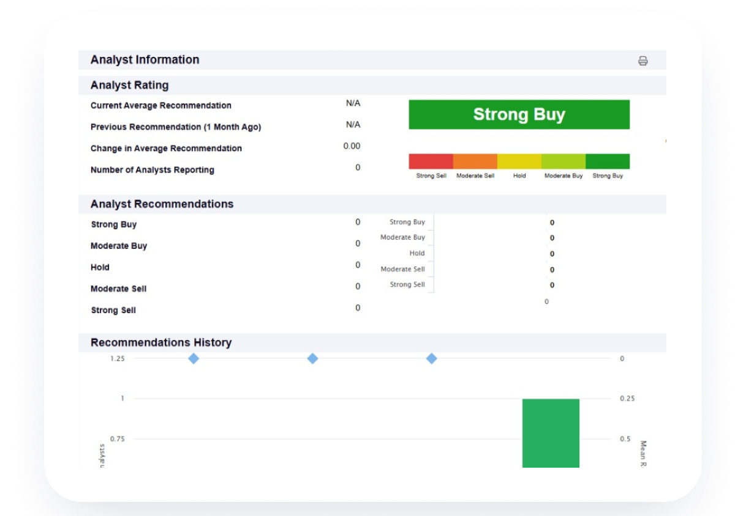Select the Analyst Recommendations section heading
Image resolution: width=746 pixels, height=516 pixels.
[x=162, y=204]
